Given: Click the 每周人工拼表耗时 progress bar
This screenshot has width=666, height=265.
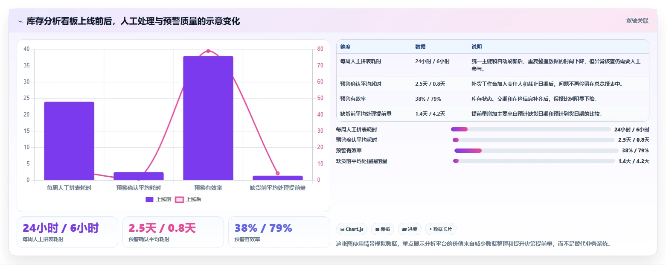Looking at the screenshot, I should click(531, 129).
